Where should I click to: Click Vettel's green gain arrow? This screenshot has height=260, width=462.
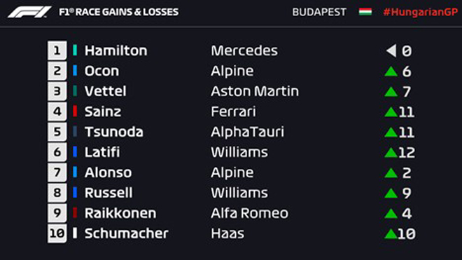tap(391, 92)
